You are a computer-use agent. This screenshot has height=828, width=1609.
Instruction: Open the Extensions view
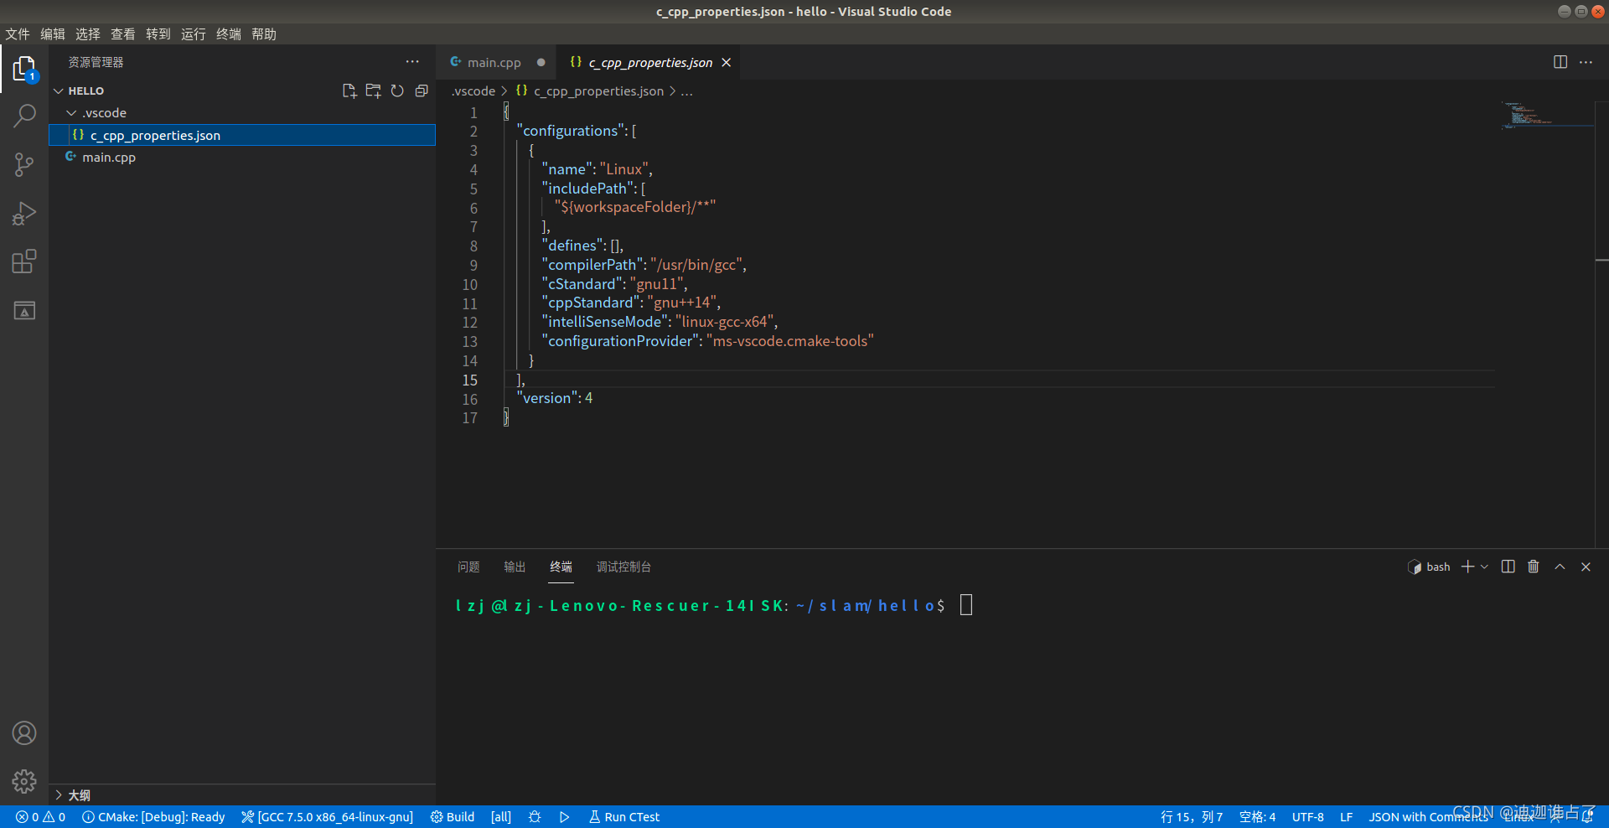pyautogui.click(x=24, y=261)
